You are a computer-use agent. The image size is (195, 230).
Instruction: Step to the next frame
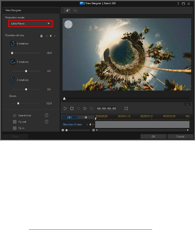click(85, 109)
